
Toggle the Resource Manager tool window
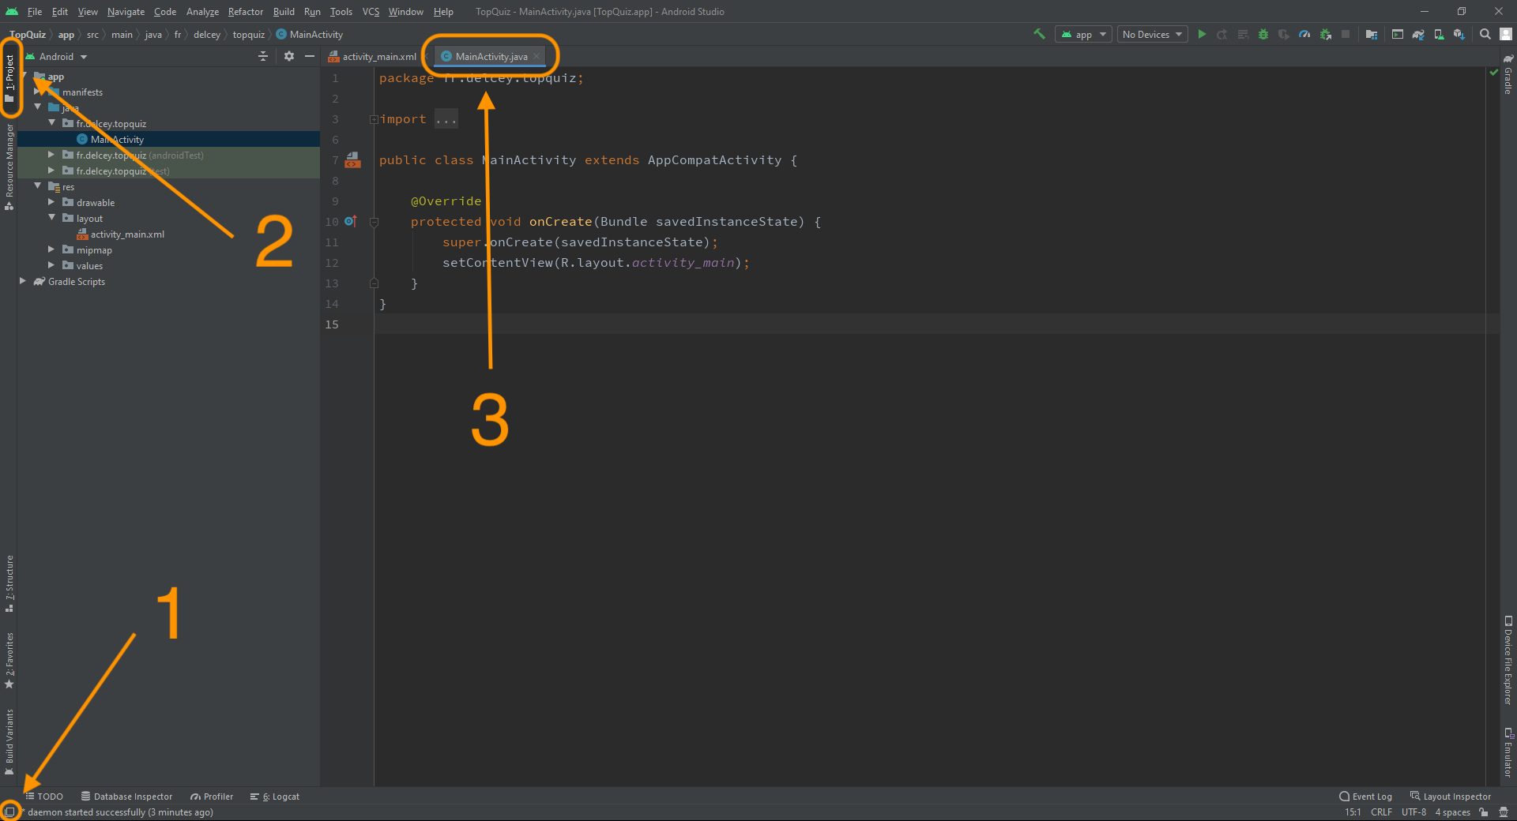9,167
